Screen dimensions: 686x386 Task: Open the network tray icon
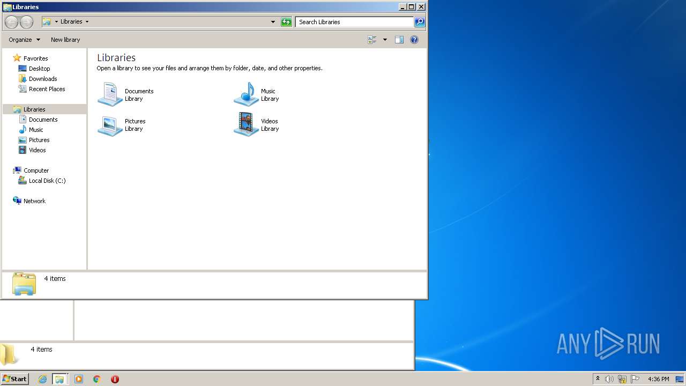click(622, 379)
